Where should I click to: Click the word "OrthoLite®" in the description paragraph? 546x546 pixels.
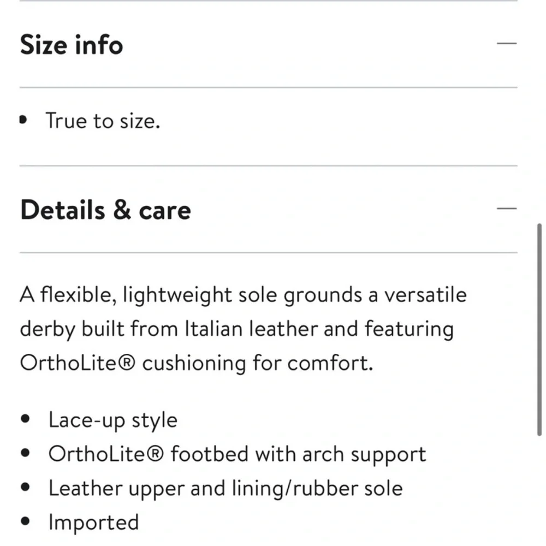point(78,364)
